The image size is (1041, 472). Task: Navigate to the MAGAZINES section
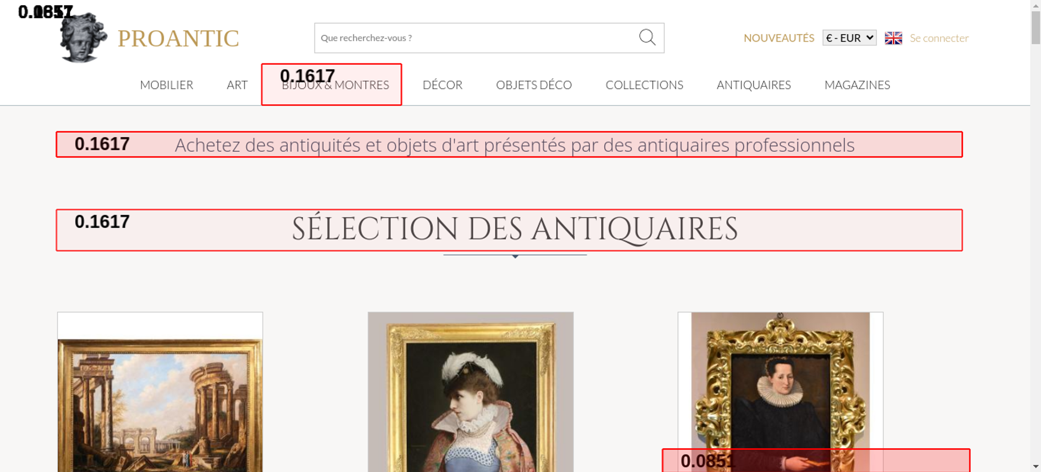click(x=857, y=85)
